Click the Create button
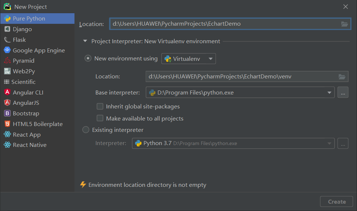 coord(336,201)
